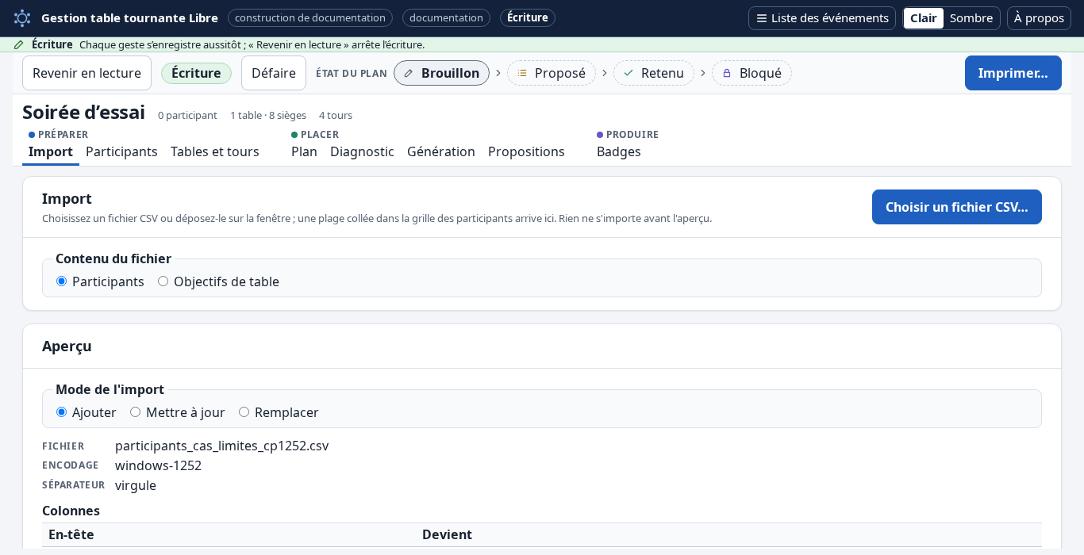Screen dimensions: 1084x555
Task: Click the app logo icon in header
Action: (x=22, y=17)
